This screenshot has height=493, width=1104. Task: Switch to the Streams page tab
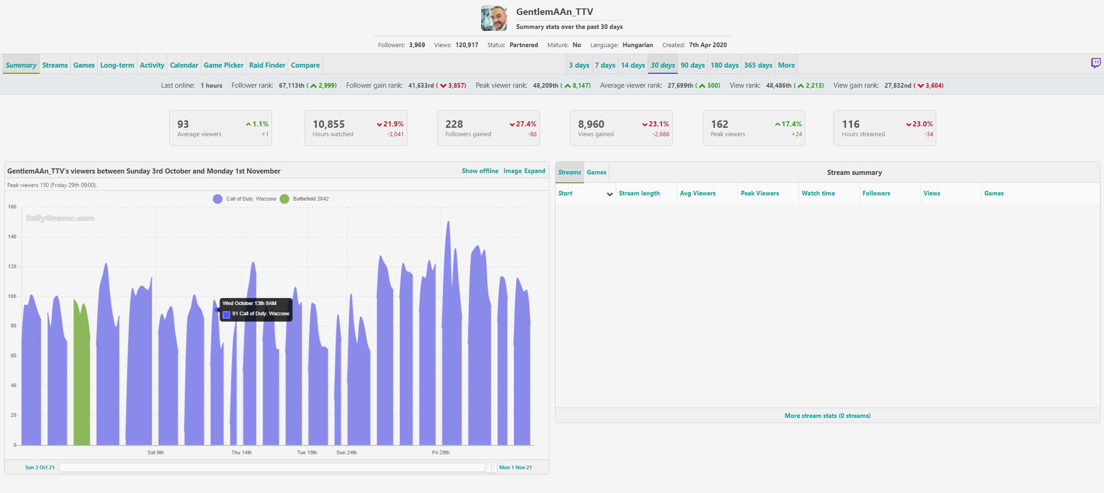(55, 65)
